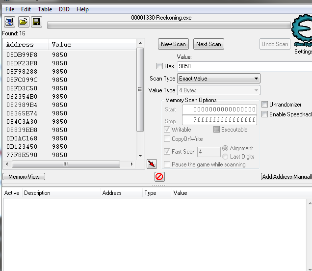The image size is (312, 271).
Task: Click the address table Value column header
Action: coord(242,193)
